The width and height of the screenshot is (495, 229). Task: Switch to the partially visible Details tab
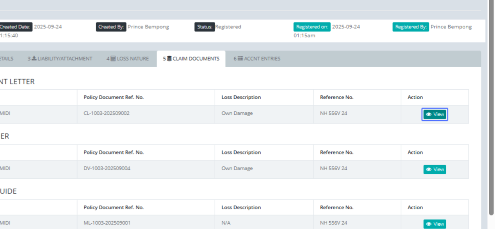[x=6, y=59]
